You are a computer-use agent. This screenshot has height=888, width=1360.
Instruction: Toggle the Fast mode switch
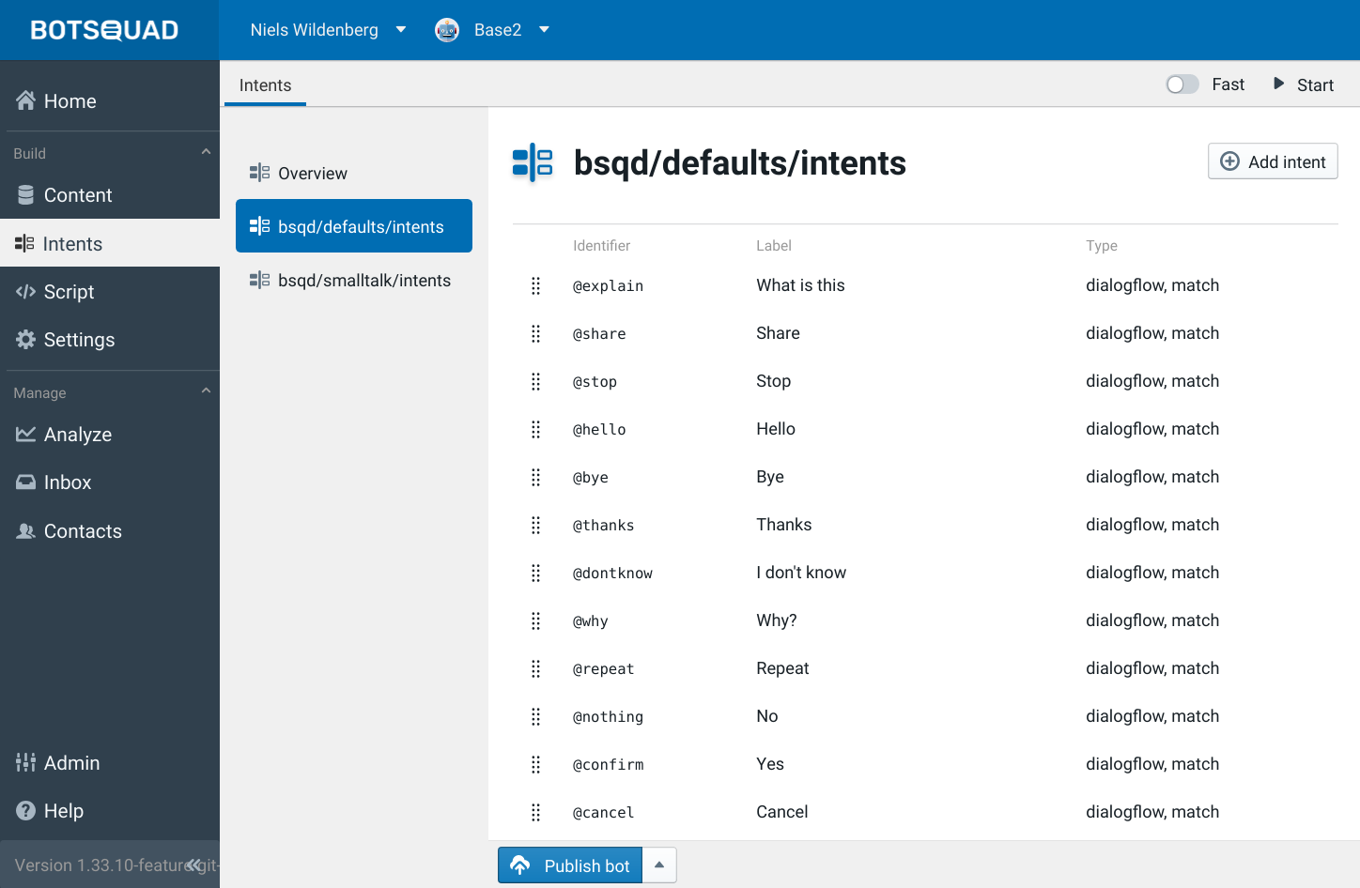click(x=1182, y=84)
